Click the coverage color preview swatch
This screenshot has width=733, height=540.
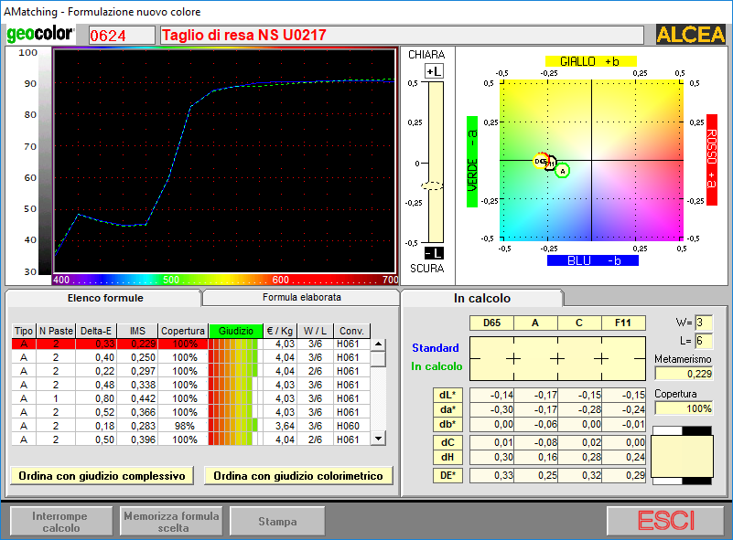(683, 456)
